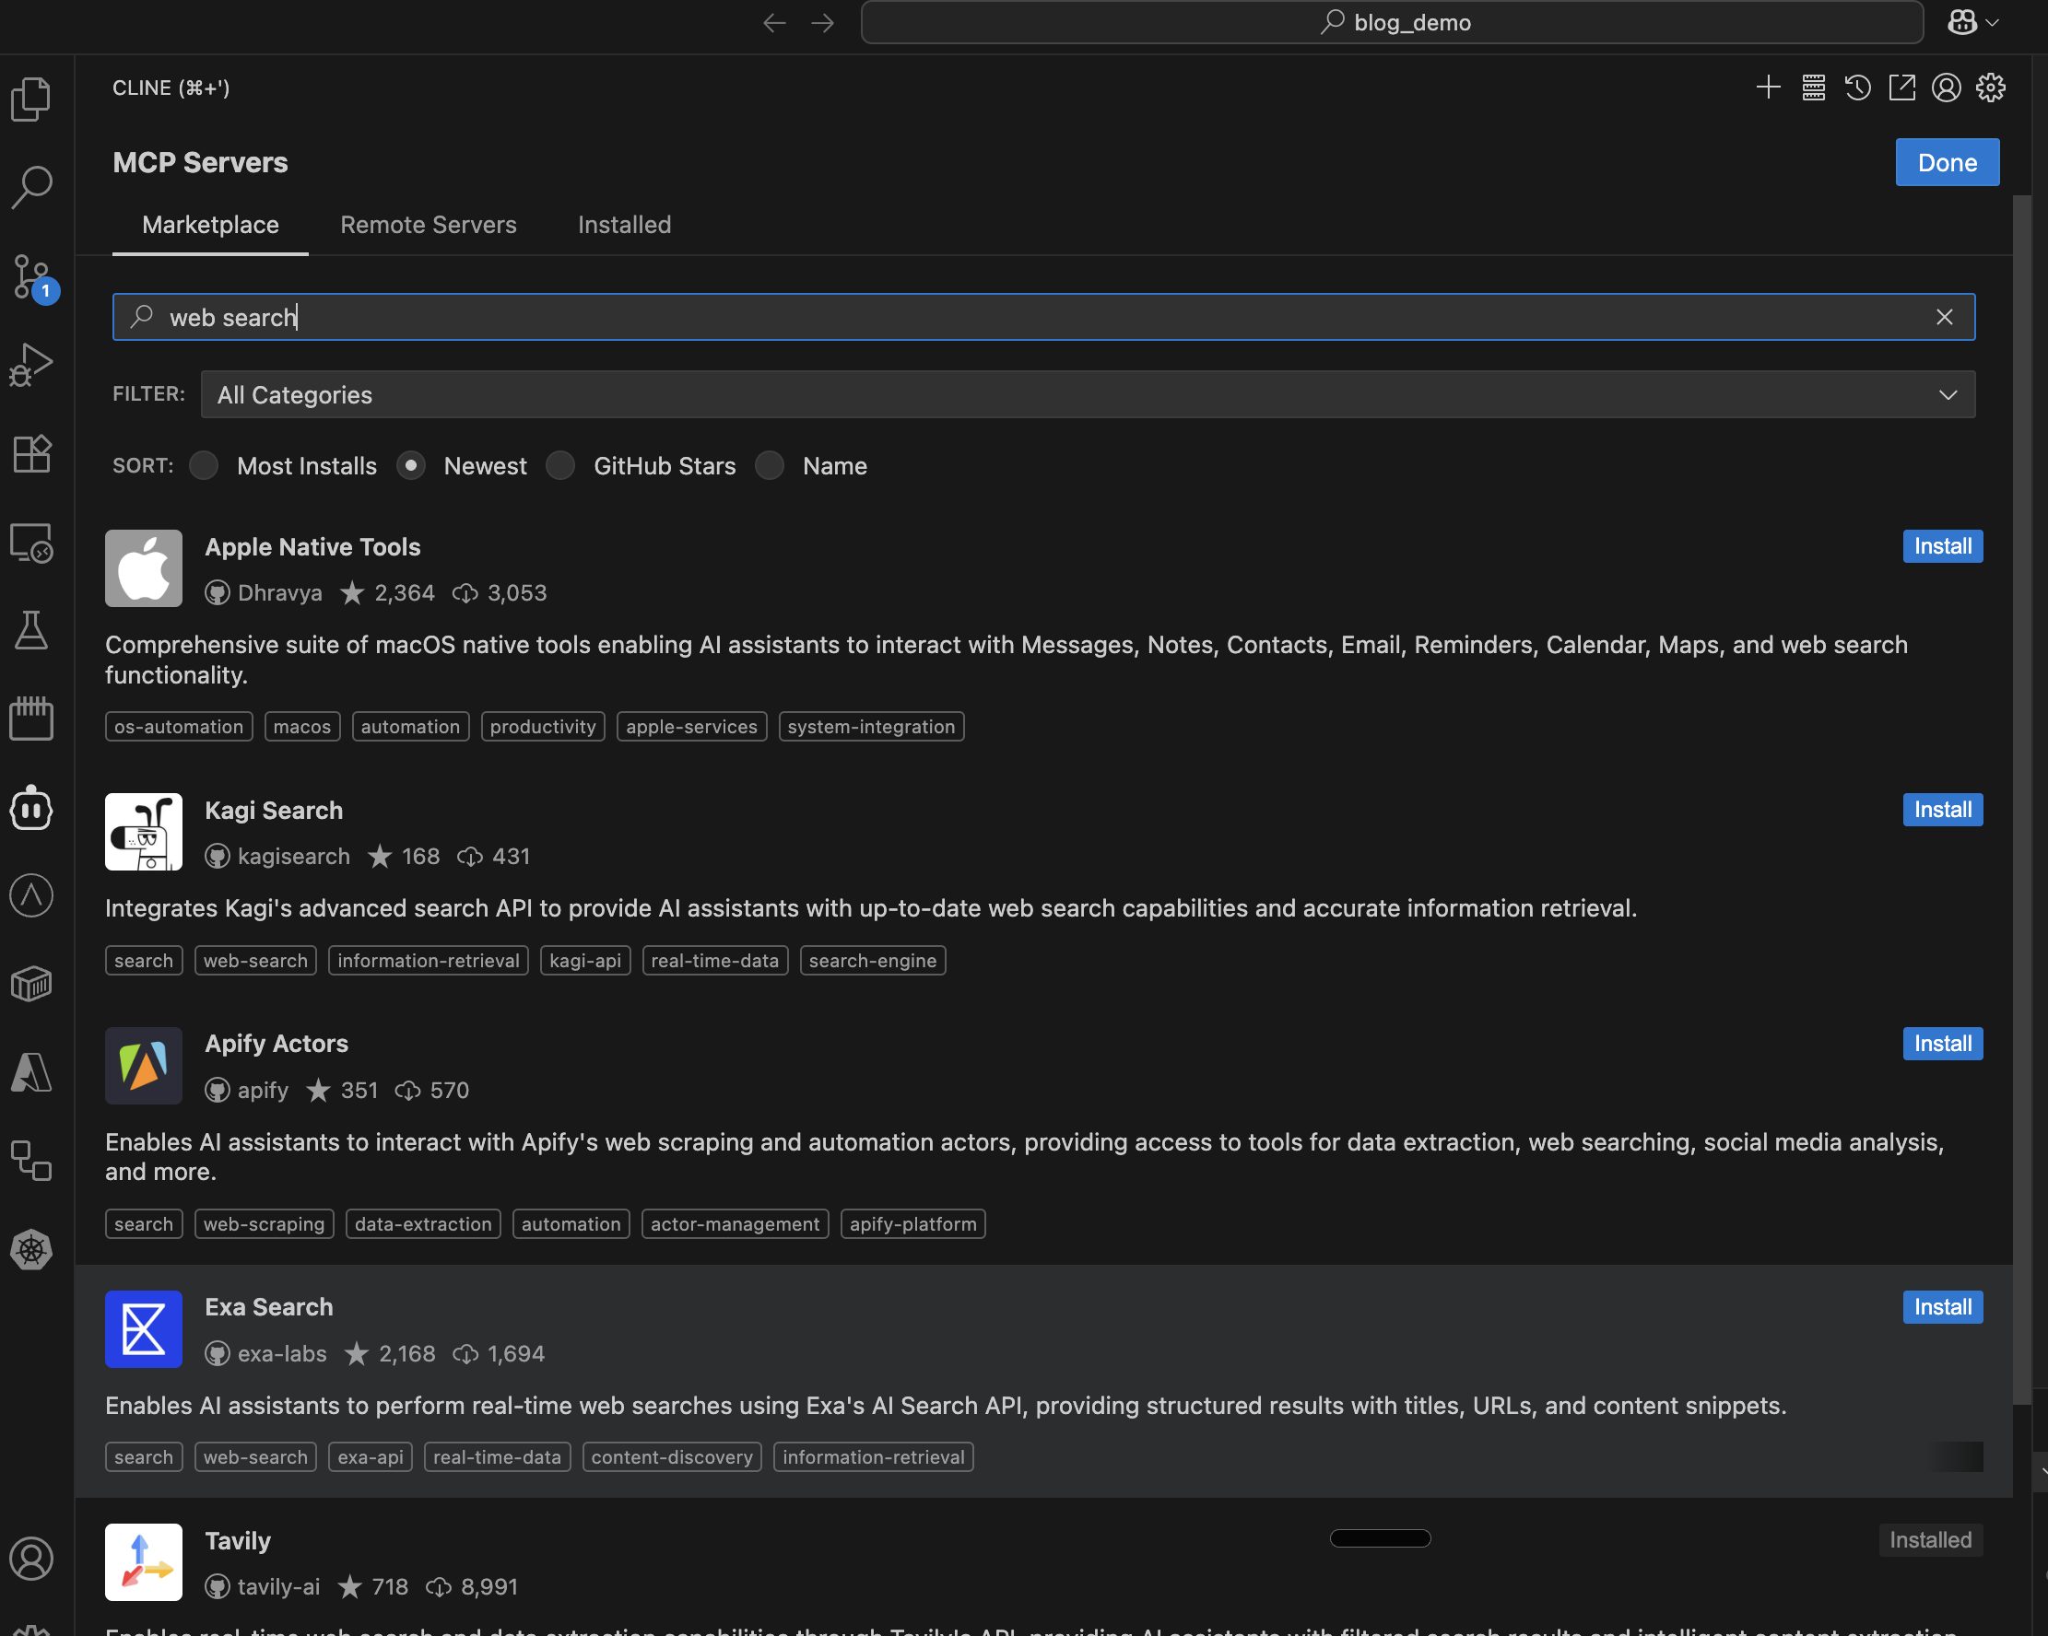The width and height of the screenshot is (2048, 1636).
Task: Open the tavily-ai GitHub link
Action: coord(262,1586)
